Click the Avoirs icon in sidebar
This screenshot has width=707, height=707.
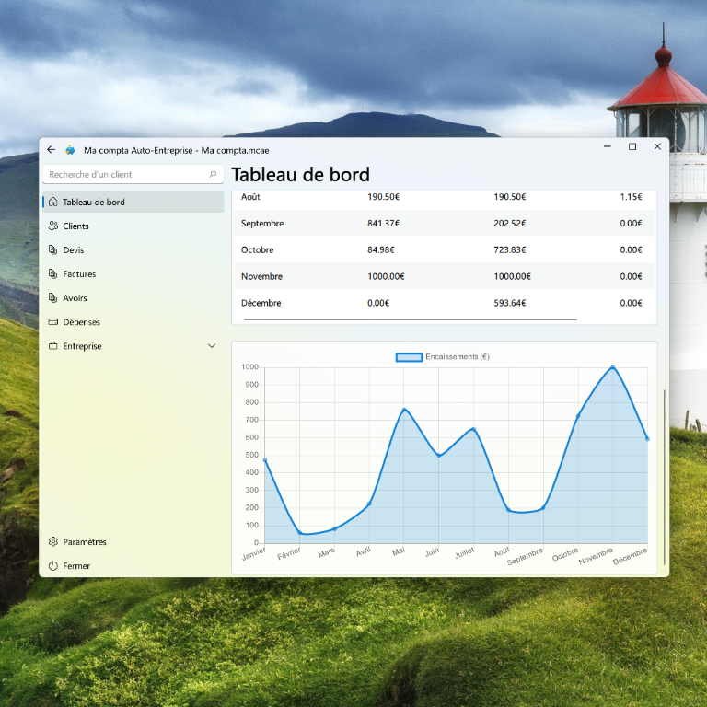point(52,297)
